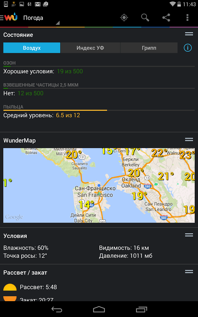The width and height of the screenshot is (198, 317).
Task: Open the Weather Underground logo drawer
Action: point(9,18)
